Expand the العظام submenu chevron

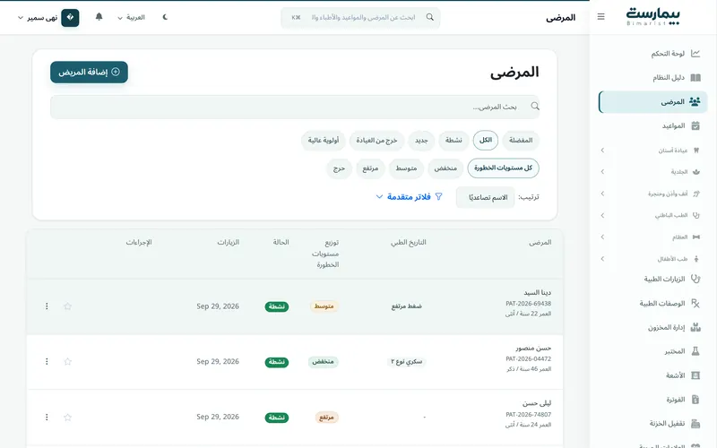(x=602, y=237)
